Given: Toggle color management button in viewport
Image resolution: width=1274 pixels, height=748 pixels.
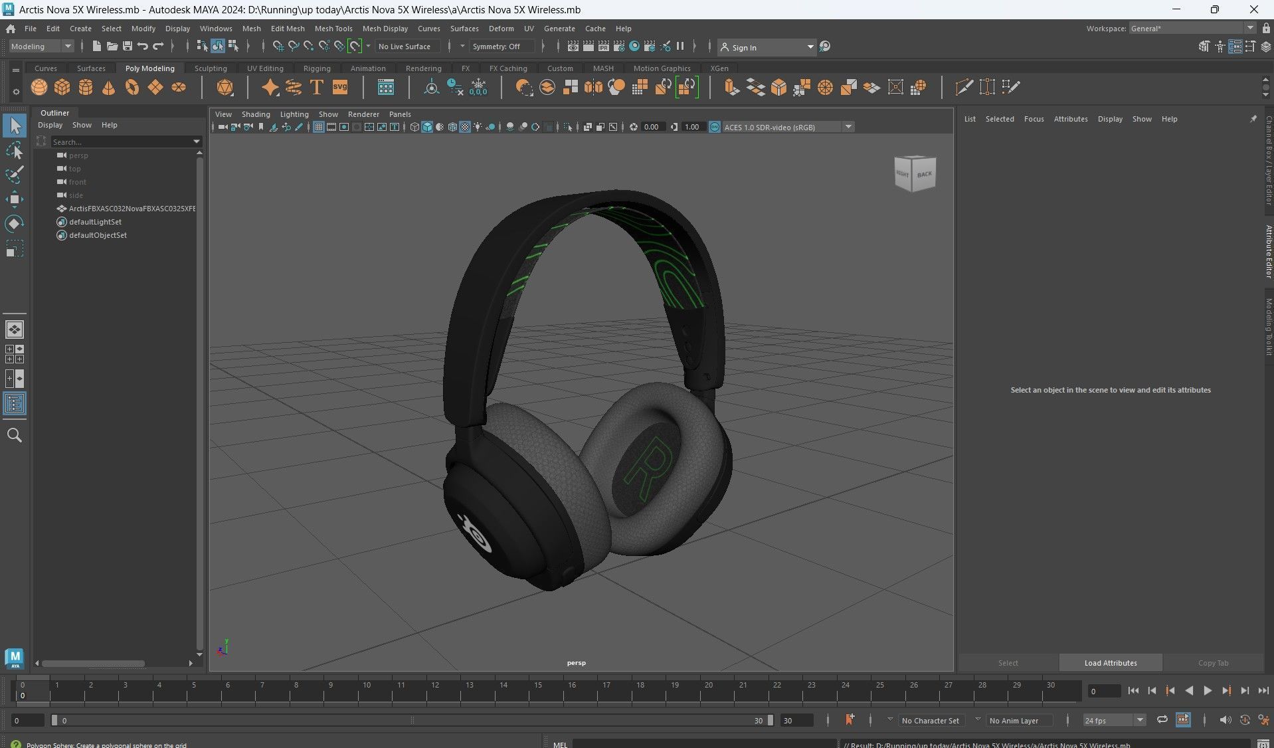Looking at the screenshot, I should tap(714, 127).
